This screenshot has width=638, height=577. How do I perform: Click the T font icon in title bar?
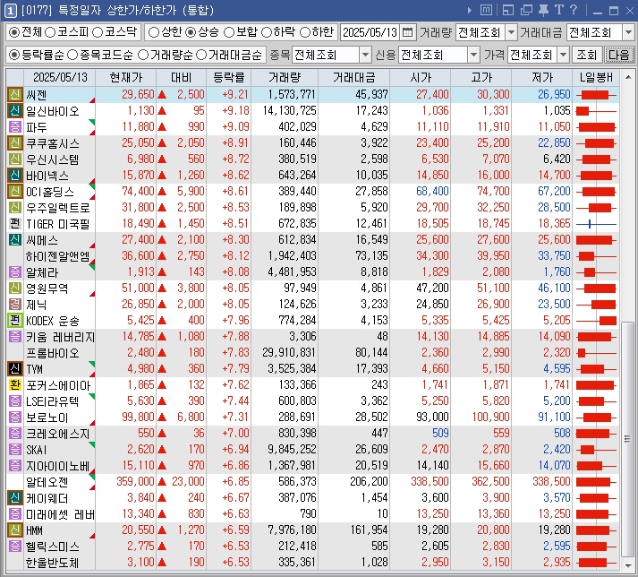(x=559, y=10)
